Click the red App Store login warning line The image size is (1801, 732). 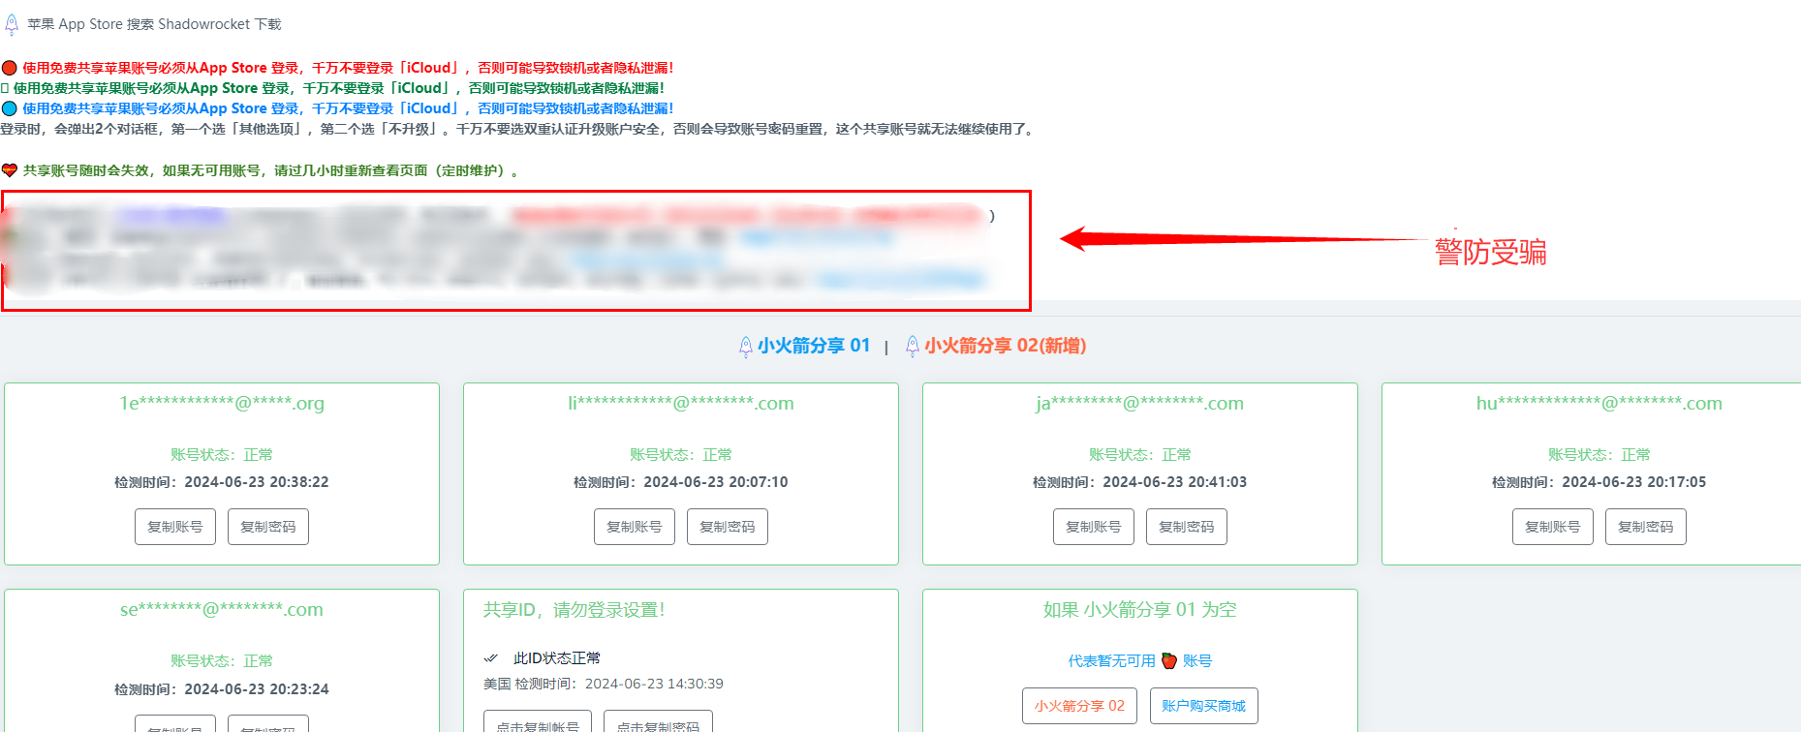[348, 68]
